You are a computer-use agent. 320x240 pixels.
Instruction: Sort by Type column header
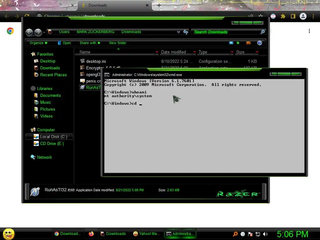point(214,52)
